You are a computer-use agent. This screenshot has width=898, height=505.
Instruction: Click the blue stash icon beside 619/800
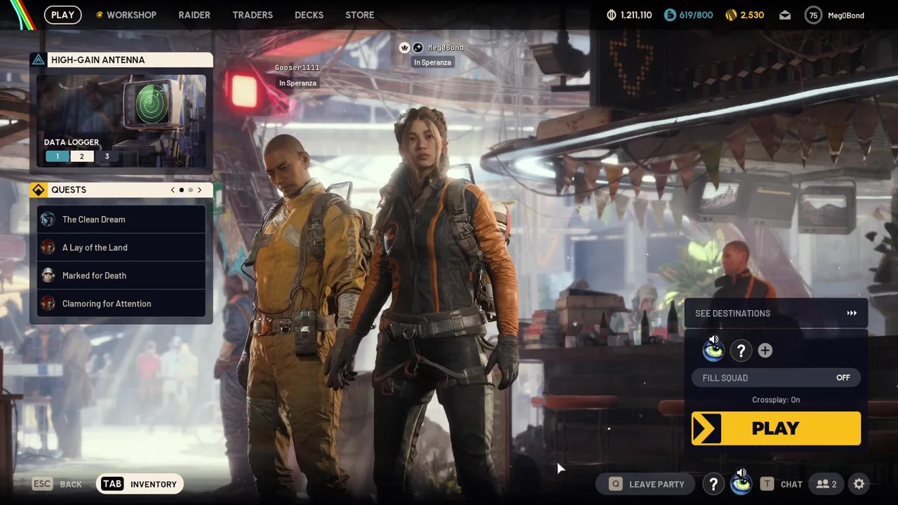tap(670, 15)
